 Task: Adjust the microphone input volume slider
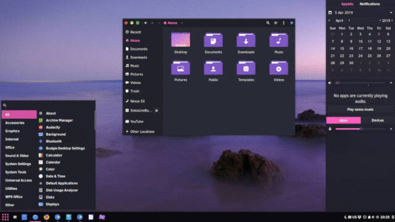(x=360, y=129)
